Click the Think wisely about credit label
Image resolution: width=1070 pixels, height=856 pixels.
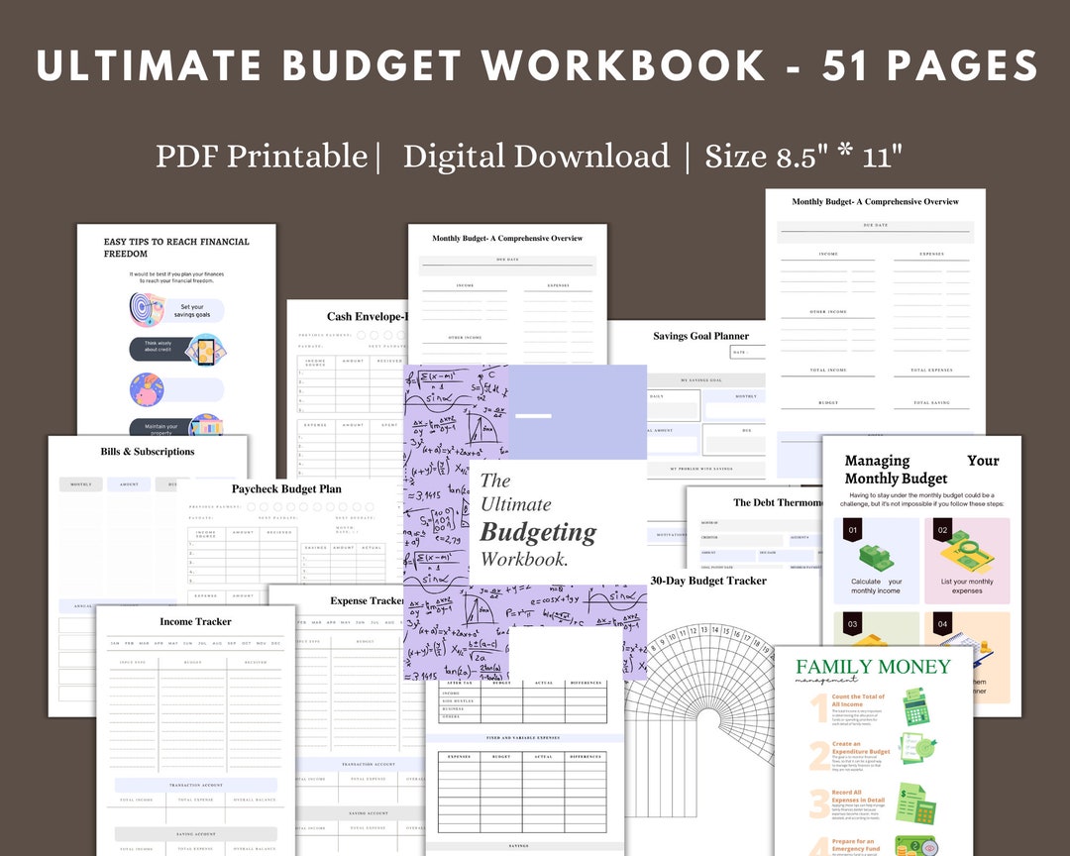(x=158, y=346)
